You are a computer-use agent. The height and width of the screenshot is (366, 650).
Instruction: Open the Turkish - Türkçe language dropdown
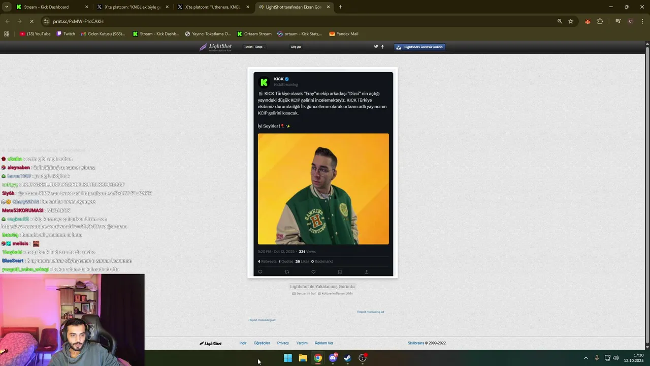254,47
